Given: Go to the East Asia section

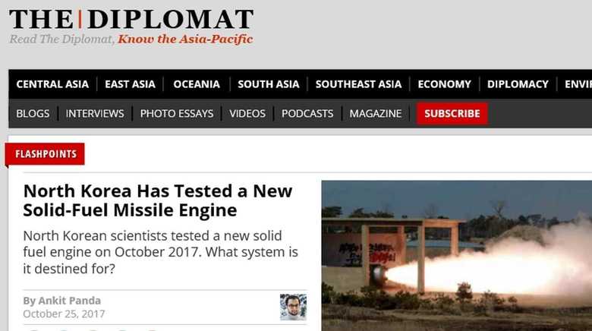Looking at the screenshot, I should pos(130,84).
